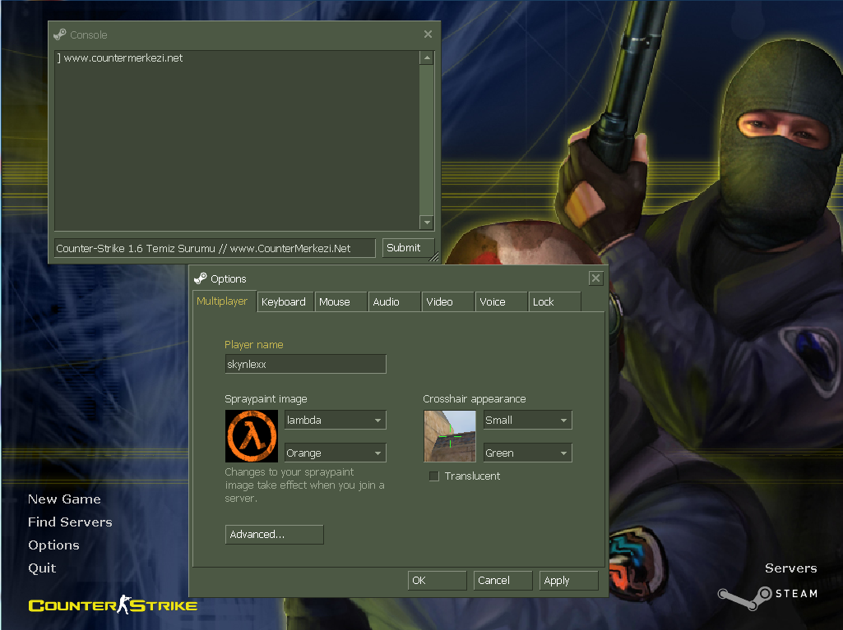Click the Console scrollbar down arrow
843x630 pixels.
click(427, 222)
